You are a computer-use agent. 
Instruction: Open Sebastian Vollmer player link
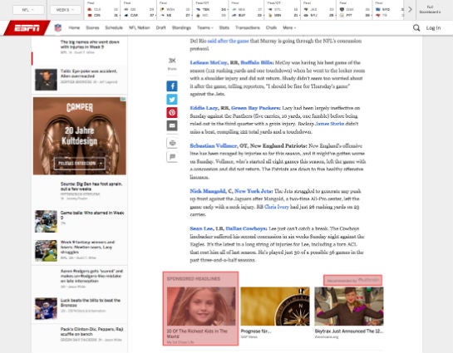coord(214,145)
